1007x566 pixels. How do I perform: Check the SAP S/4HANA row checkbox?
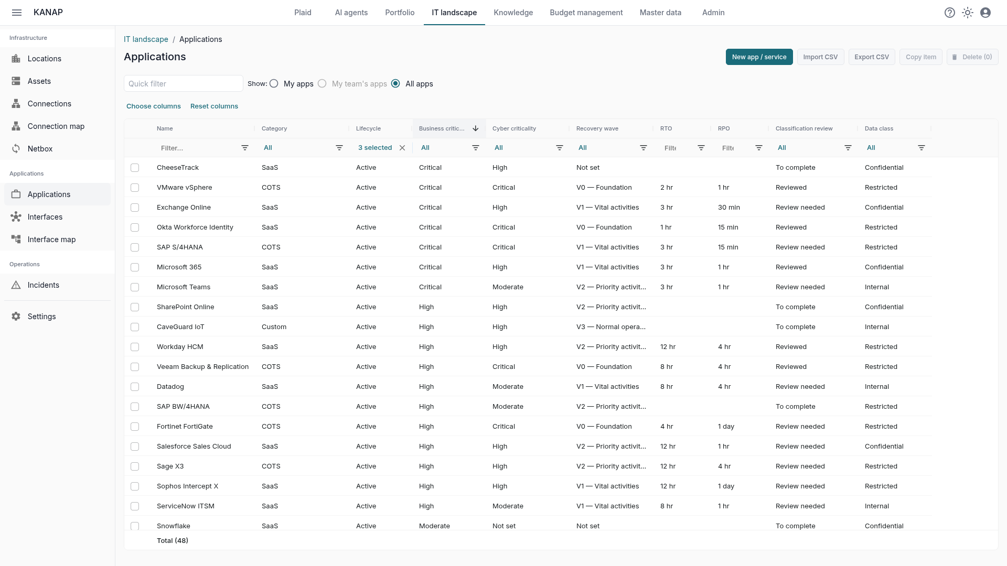point(135,247)
